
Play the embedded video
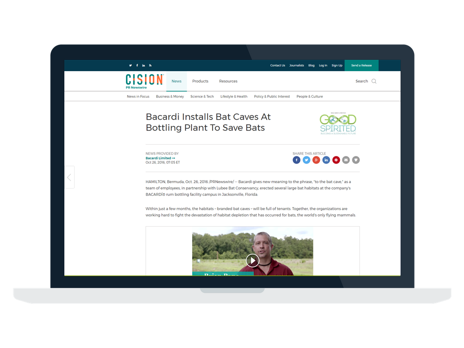pos(252,261)
